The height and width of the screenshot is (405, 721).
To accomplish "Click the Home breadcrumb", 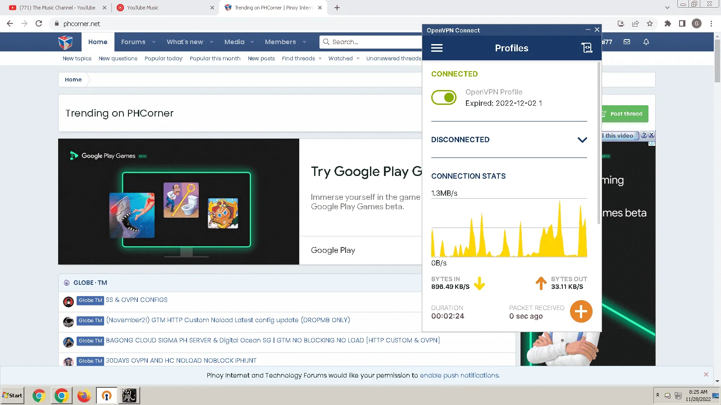I will 73,80.
